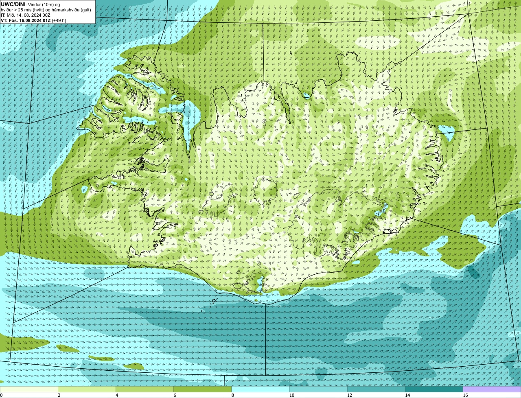The image size is (521, 398).
Task: Click the legend tick label "8"
Action: 232,395
